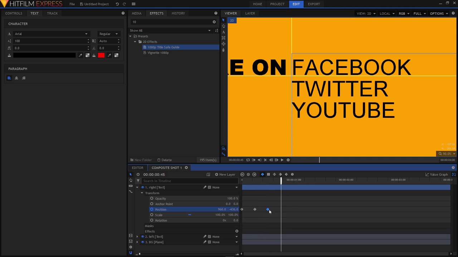Screen dimensions: 458x257
Task: Toggle keyframing for Scale
Action: [x=152, y=215]
